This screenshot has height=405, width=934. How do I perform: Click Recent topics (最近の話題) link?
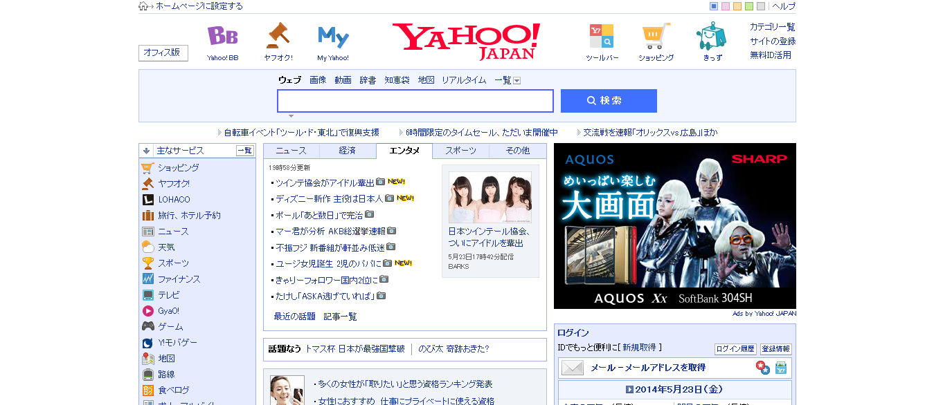click(296, 317)
